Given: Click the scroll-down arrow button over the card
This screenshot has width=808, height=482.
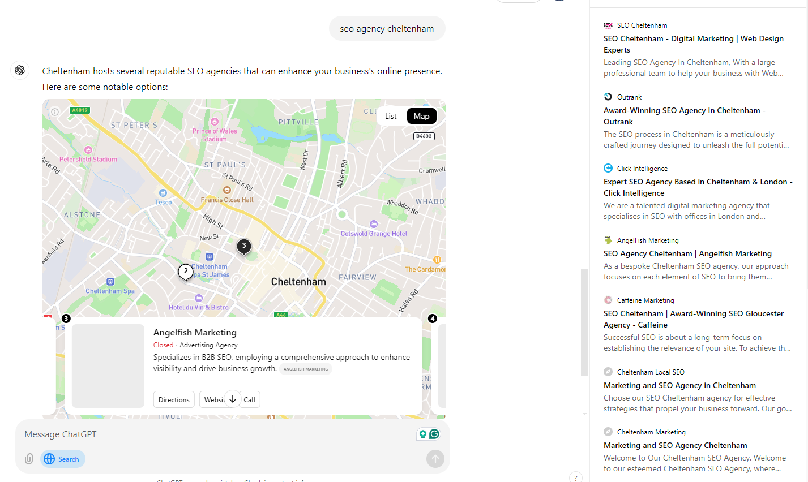Looking at the screenshot, I should pyautogui.click(x=233, y=399).
